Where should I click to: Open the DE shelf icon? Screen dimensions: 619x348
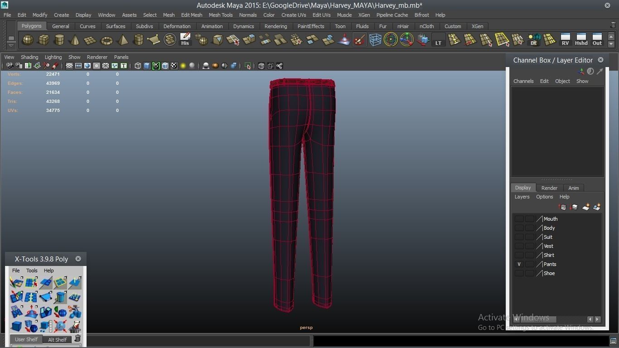pos(534,40)
